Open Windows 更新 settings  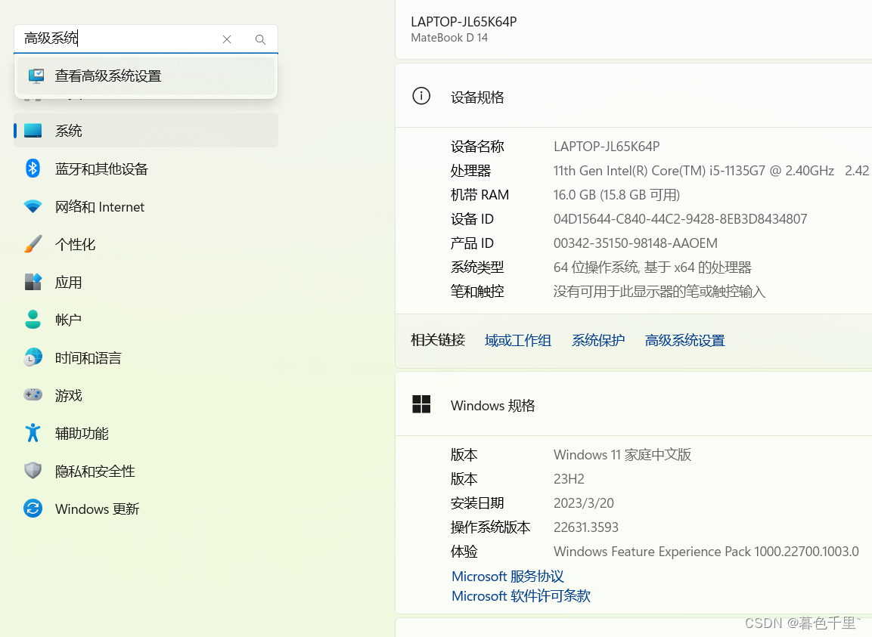tap(146, 509)
